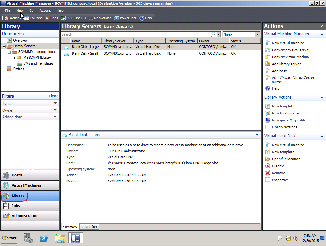Click the Actions toolbar button
Viewport: 326px width, 246px height.
[13, 18]
